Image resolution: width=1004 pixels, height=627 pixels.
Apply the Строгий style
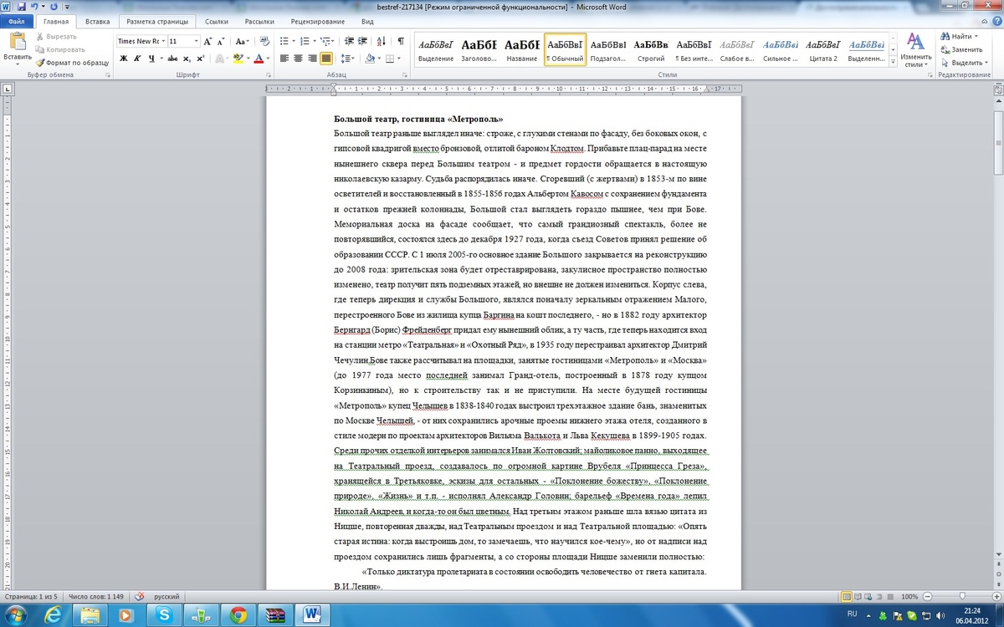tap(651, 49)
